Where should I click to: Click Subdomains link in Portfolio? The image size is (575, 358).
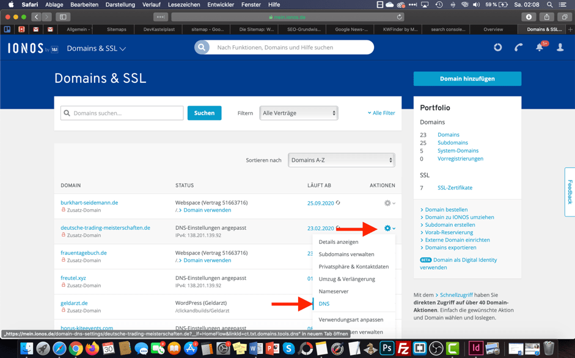(453, 143)
